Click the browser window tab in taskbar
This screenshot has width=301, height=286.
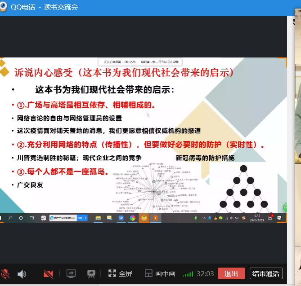click(x=62, y=218)
